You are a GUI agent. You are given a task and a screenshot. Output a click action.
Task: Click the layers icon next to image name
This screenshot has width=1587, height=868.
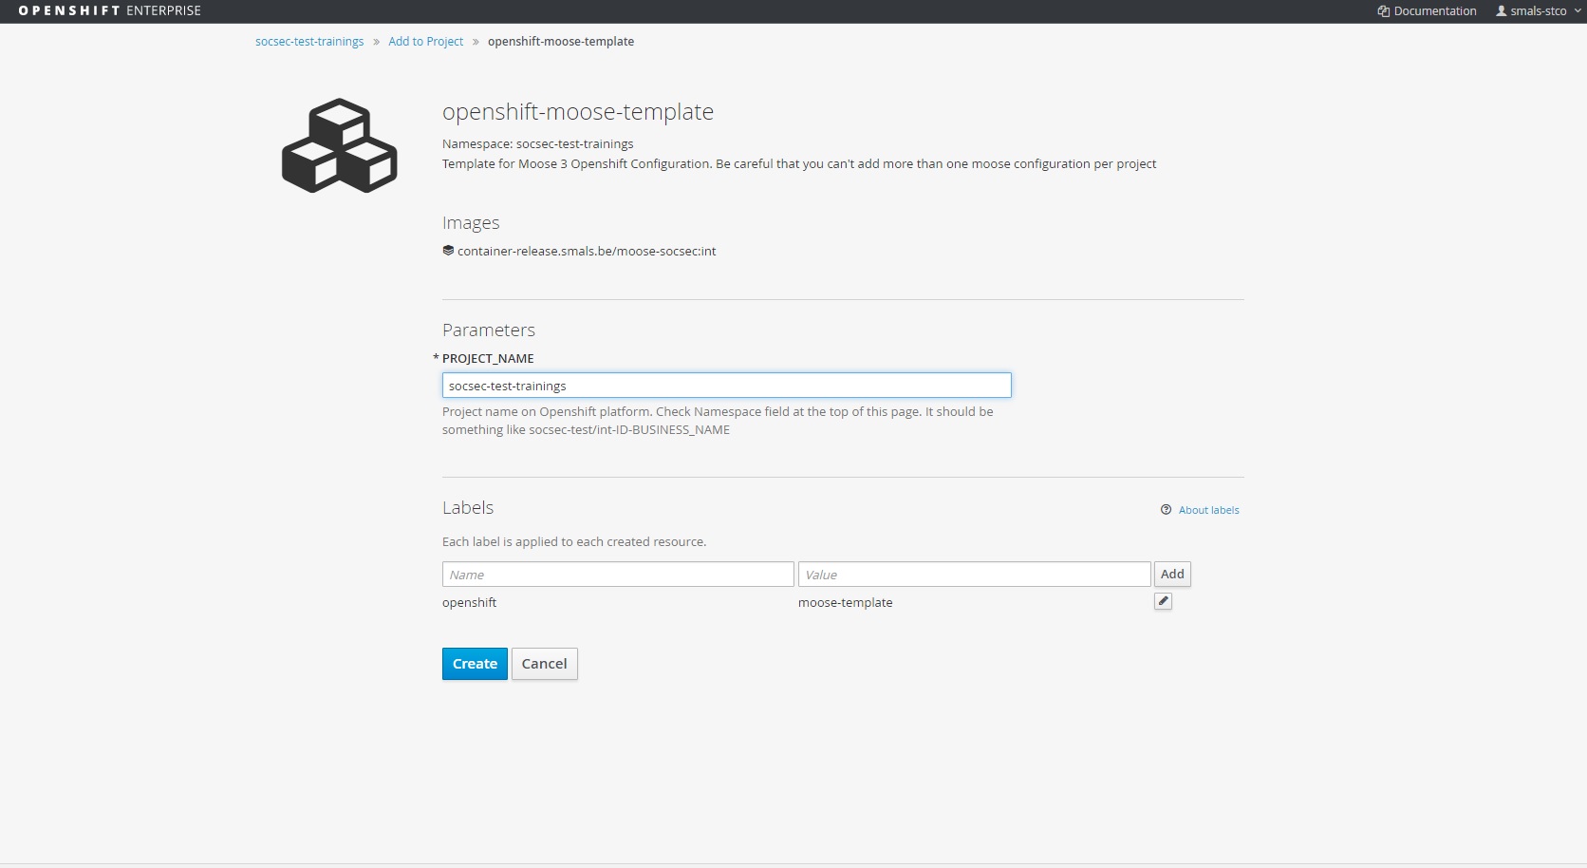click(x=448, y=251)
